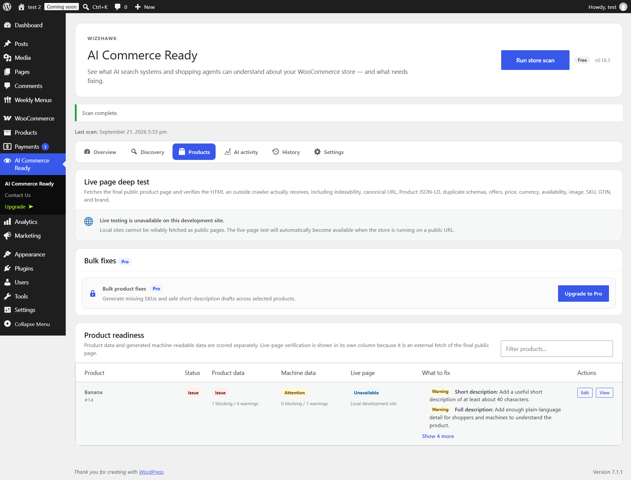This screenshot has width=631, height=480.
Task: Click the user avatar next to Howdy, test
Action: [623, 7]
